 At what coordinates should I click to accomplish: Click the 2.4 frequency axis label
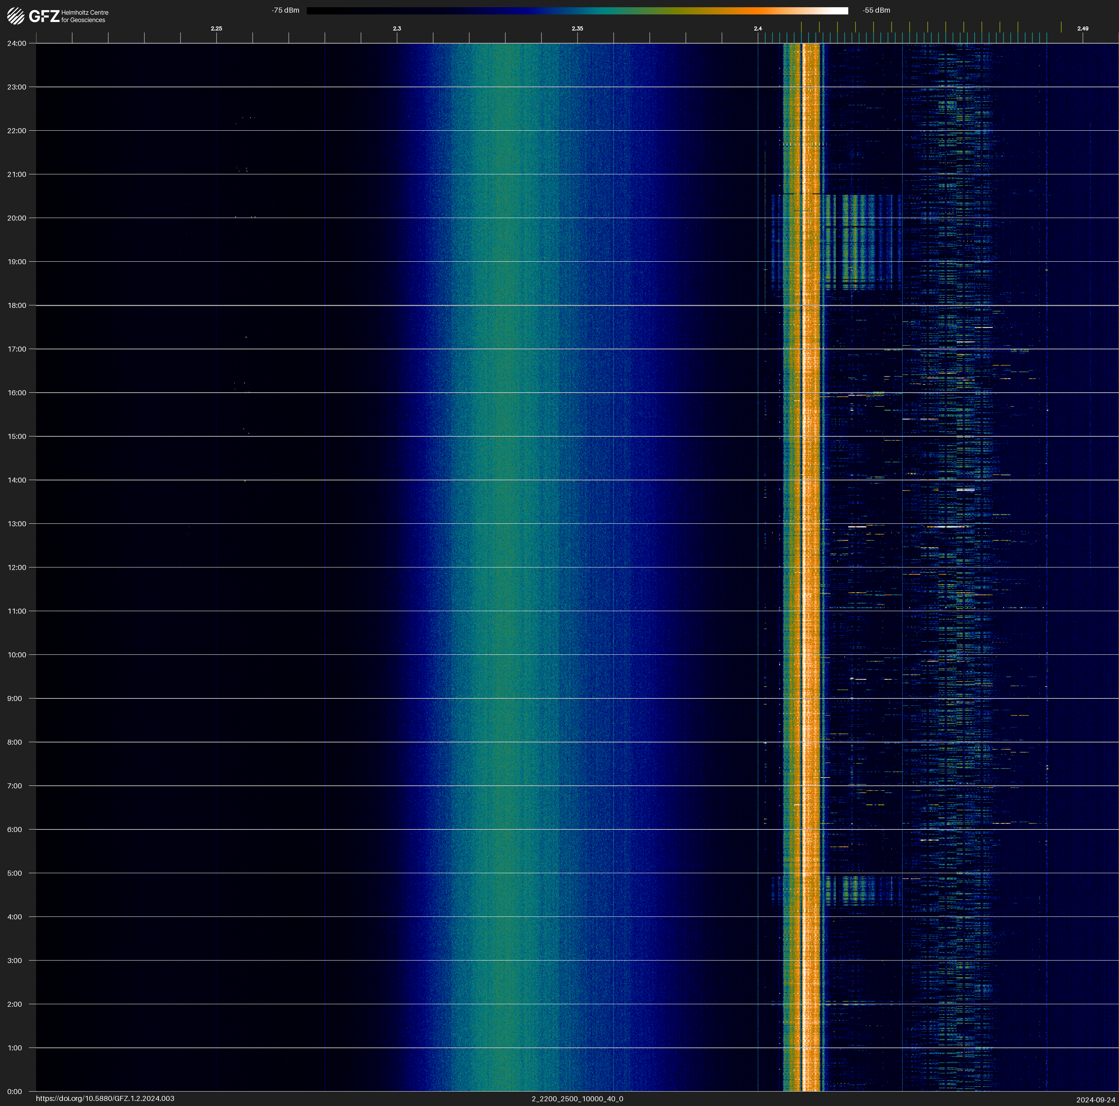(758, 29)
